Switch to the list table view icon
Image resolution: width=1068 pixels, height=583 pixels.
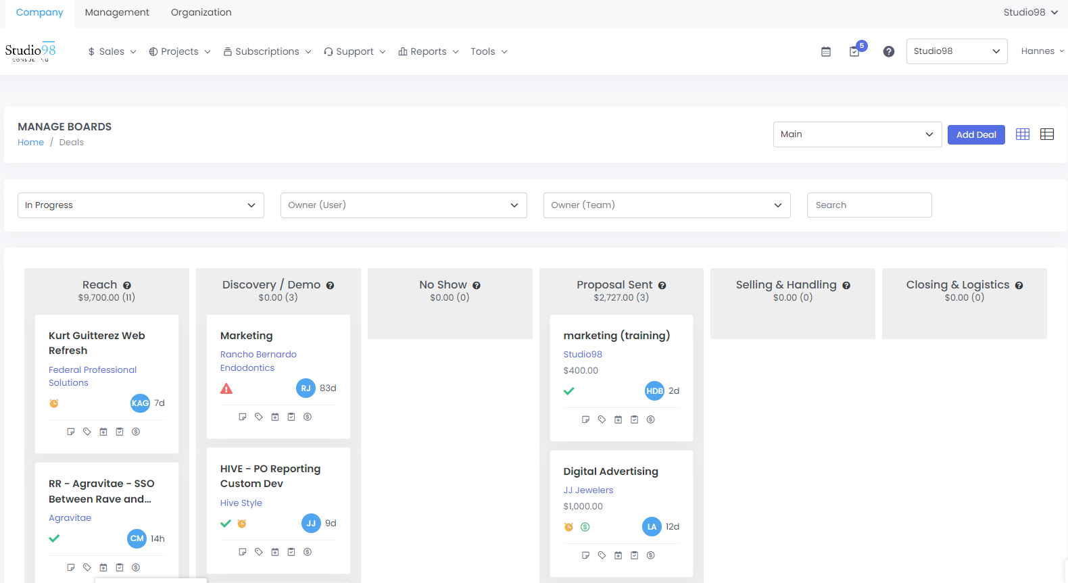point(1046,134)
